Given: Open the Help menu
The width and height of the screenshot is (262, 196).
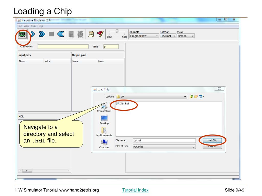Looking at the screenshot, I should point(40,26).
